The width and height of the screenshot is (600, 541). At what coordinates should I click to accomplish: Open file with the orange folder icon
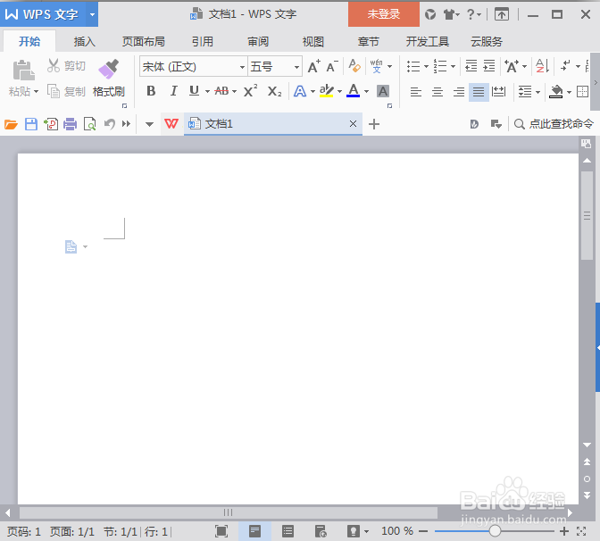(x=11, y=124)
